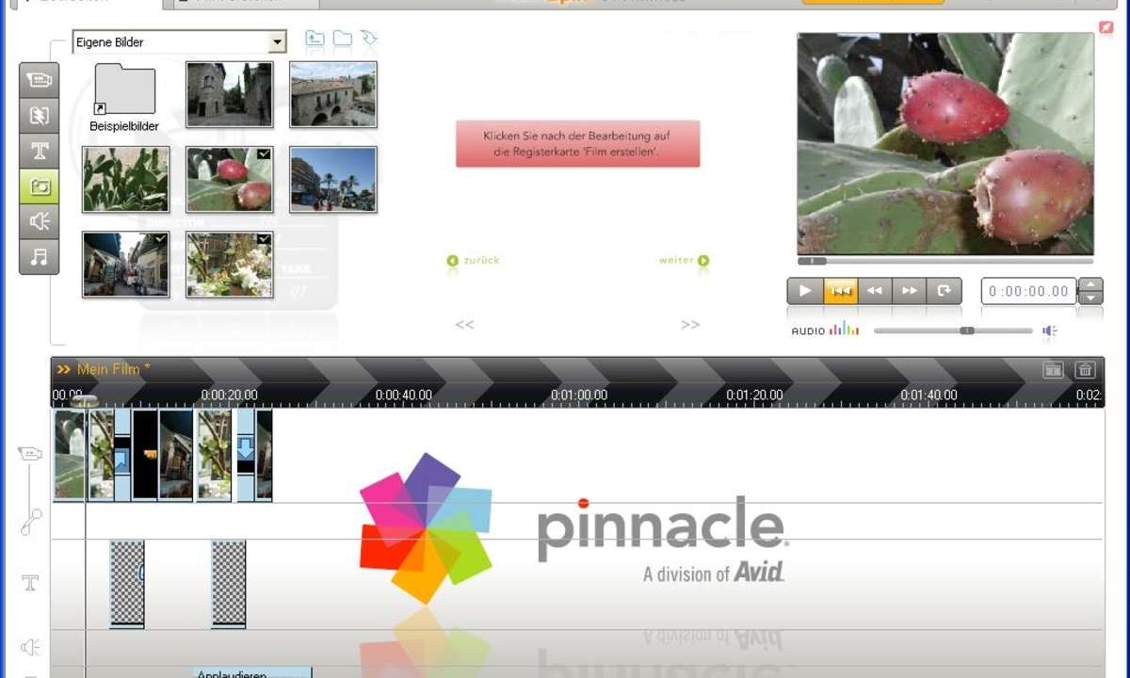Open the transitions album tab
The height and width of the screenshot is (678, 1130).
[40, 115]
